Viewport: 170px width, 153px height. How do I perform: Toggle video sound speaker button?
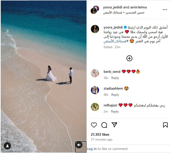79,145
